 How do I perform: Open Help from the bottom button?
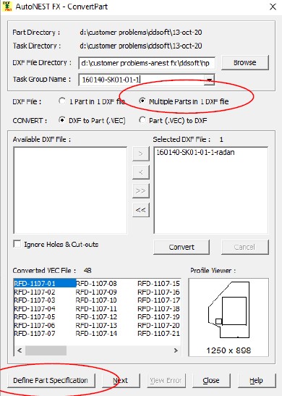(257, 380)
